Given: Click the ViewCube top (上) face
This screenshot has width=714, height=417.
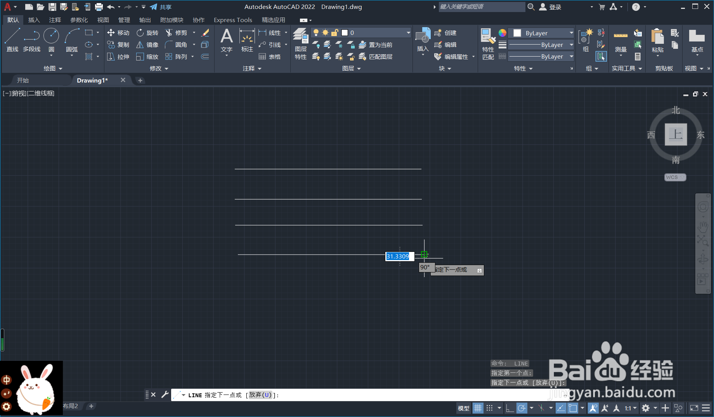Looking at the screenshot, I should 676,134.
